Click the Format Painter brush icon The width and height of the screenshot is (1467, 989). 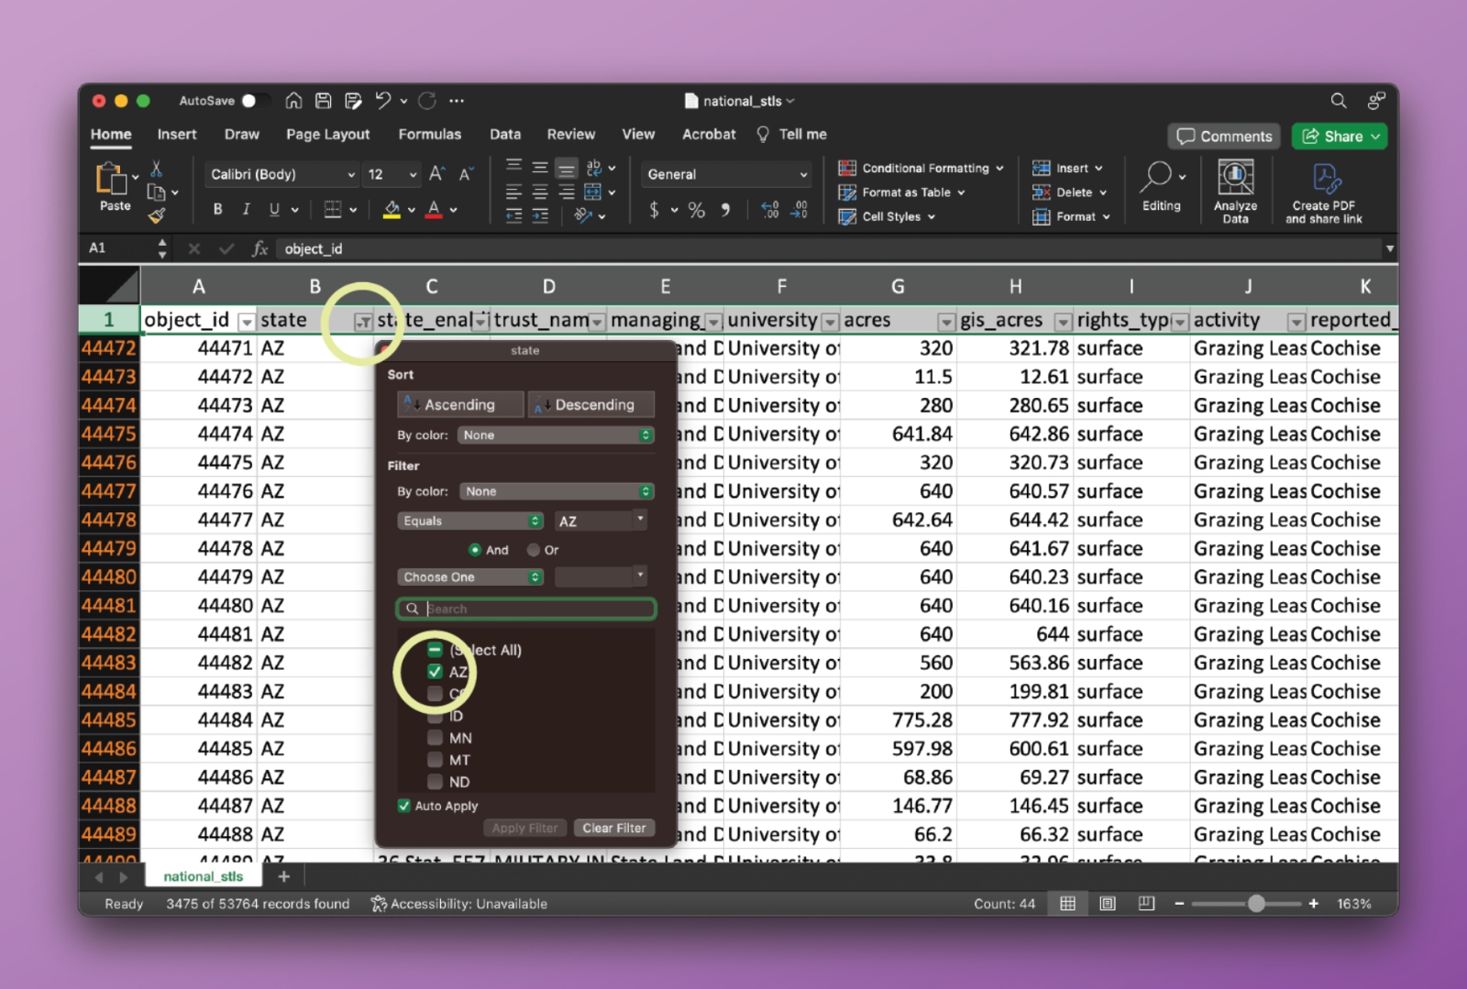pos(157,216)
